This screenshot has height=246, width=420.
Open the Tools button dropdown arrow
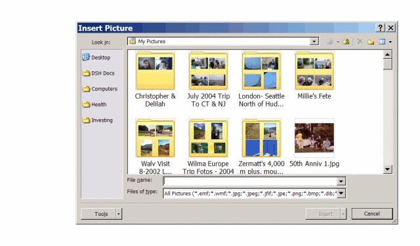tap(119, 214)
